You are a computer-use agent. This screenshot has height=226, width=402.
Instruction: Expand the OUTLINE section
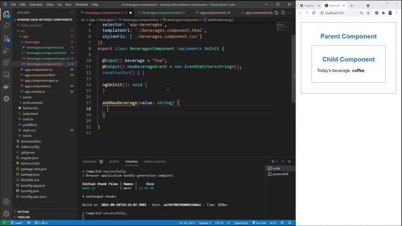coord(23,212)
